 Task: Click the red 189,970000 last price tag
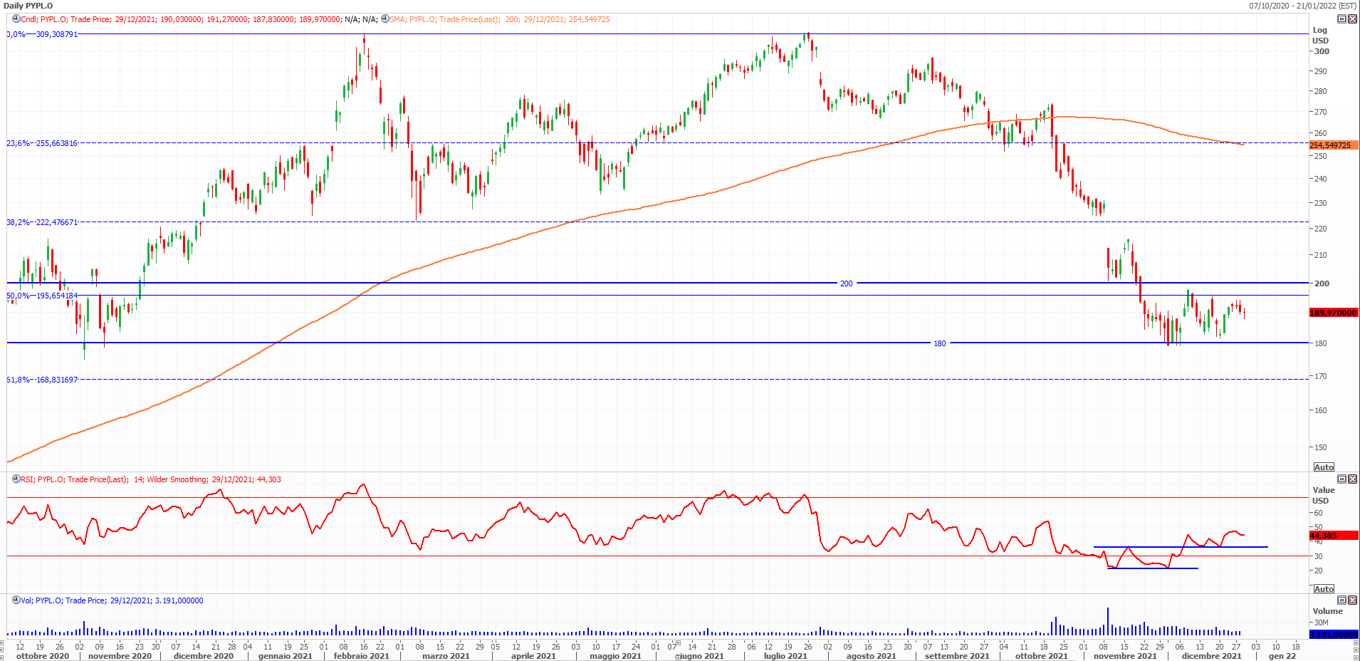click(x=1333, y=313)
